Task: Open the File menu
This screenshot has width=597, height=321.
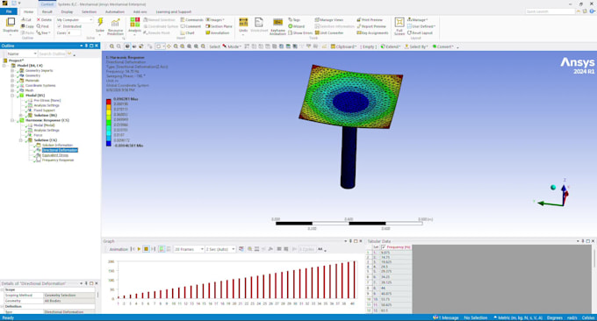Action: (9, 11)
